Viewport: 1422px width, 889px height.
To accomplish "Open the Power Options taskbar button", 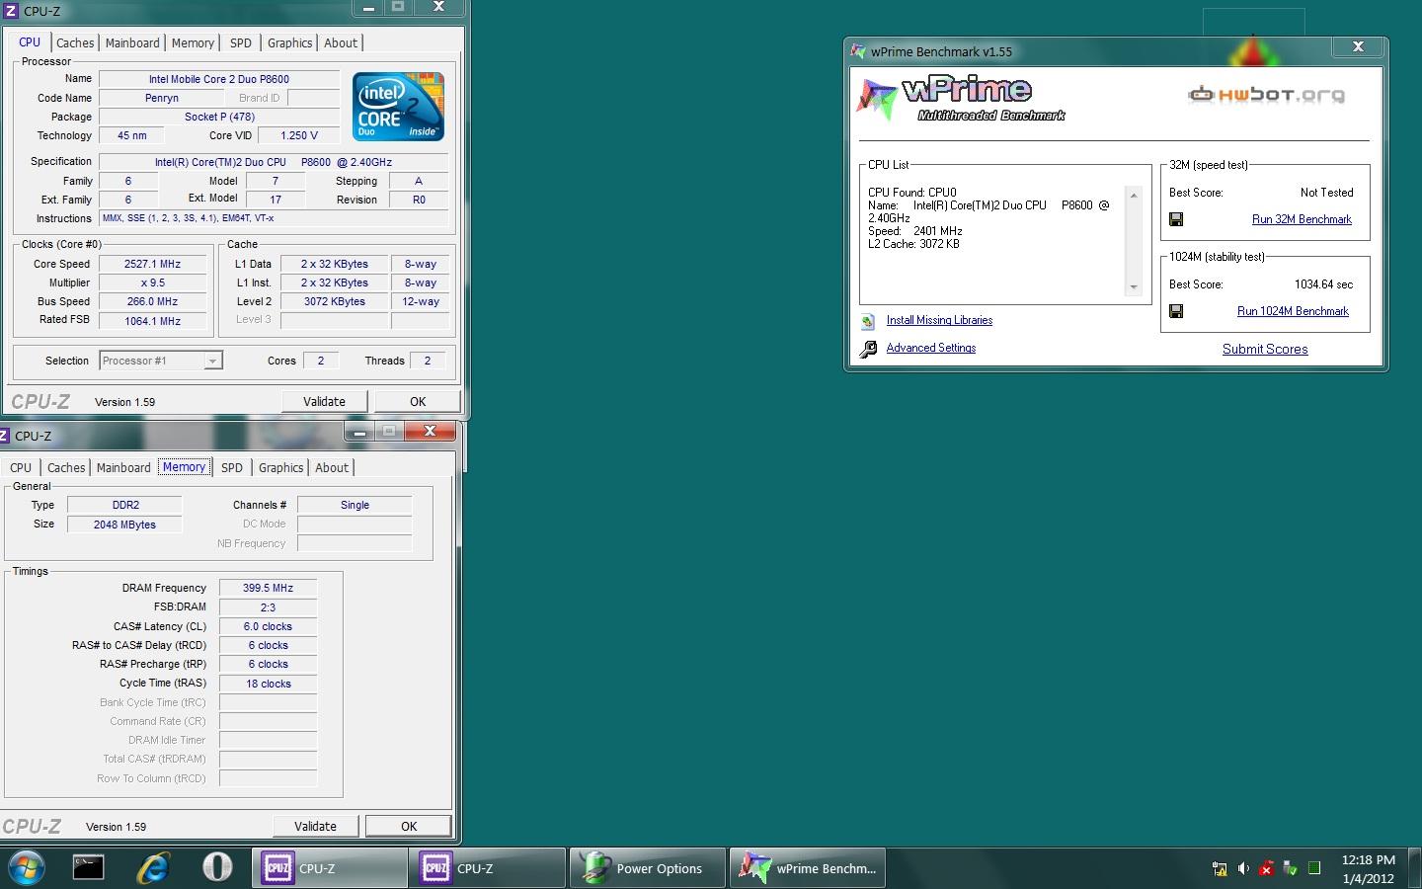I will point(648,868).
